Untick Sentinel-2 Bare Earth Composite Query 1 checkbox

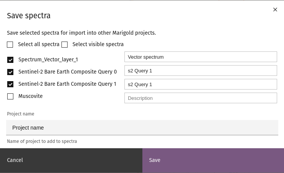[10, 84]
